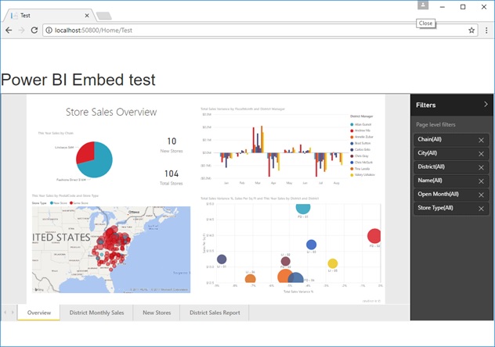495x347 pixels.
Task: Select Chris McGurk in the legend
Action: point(362,163)
